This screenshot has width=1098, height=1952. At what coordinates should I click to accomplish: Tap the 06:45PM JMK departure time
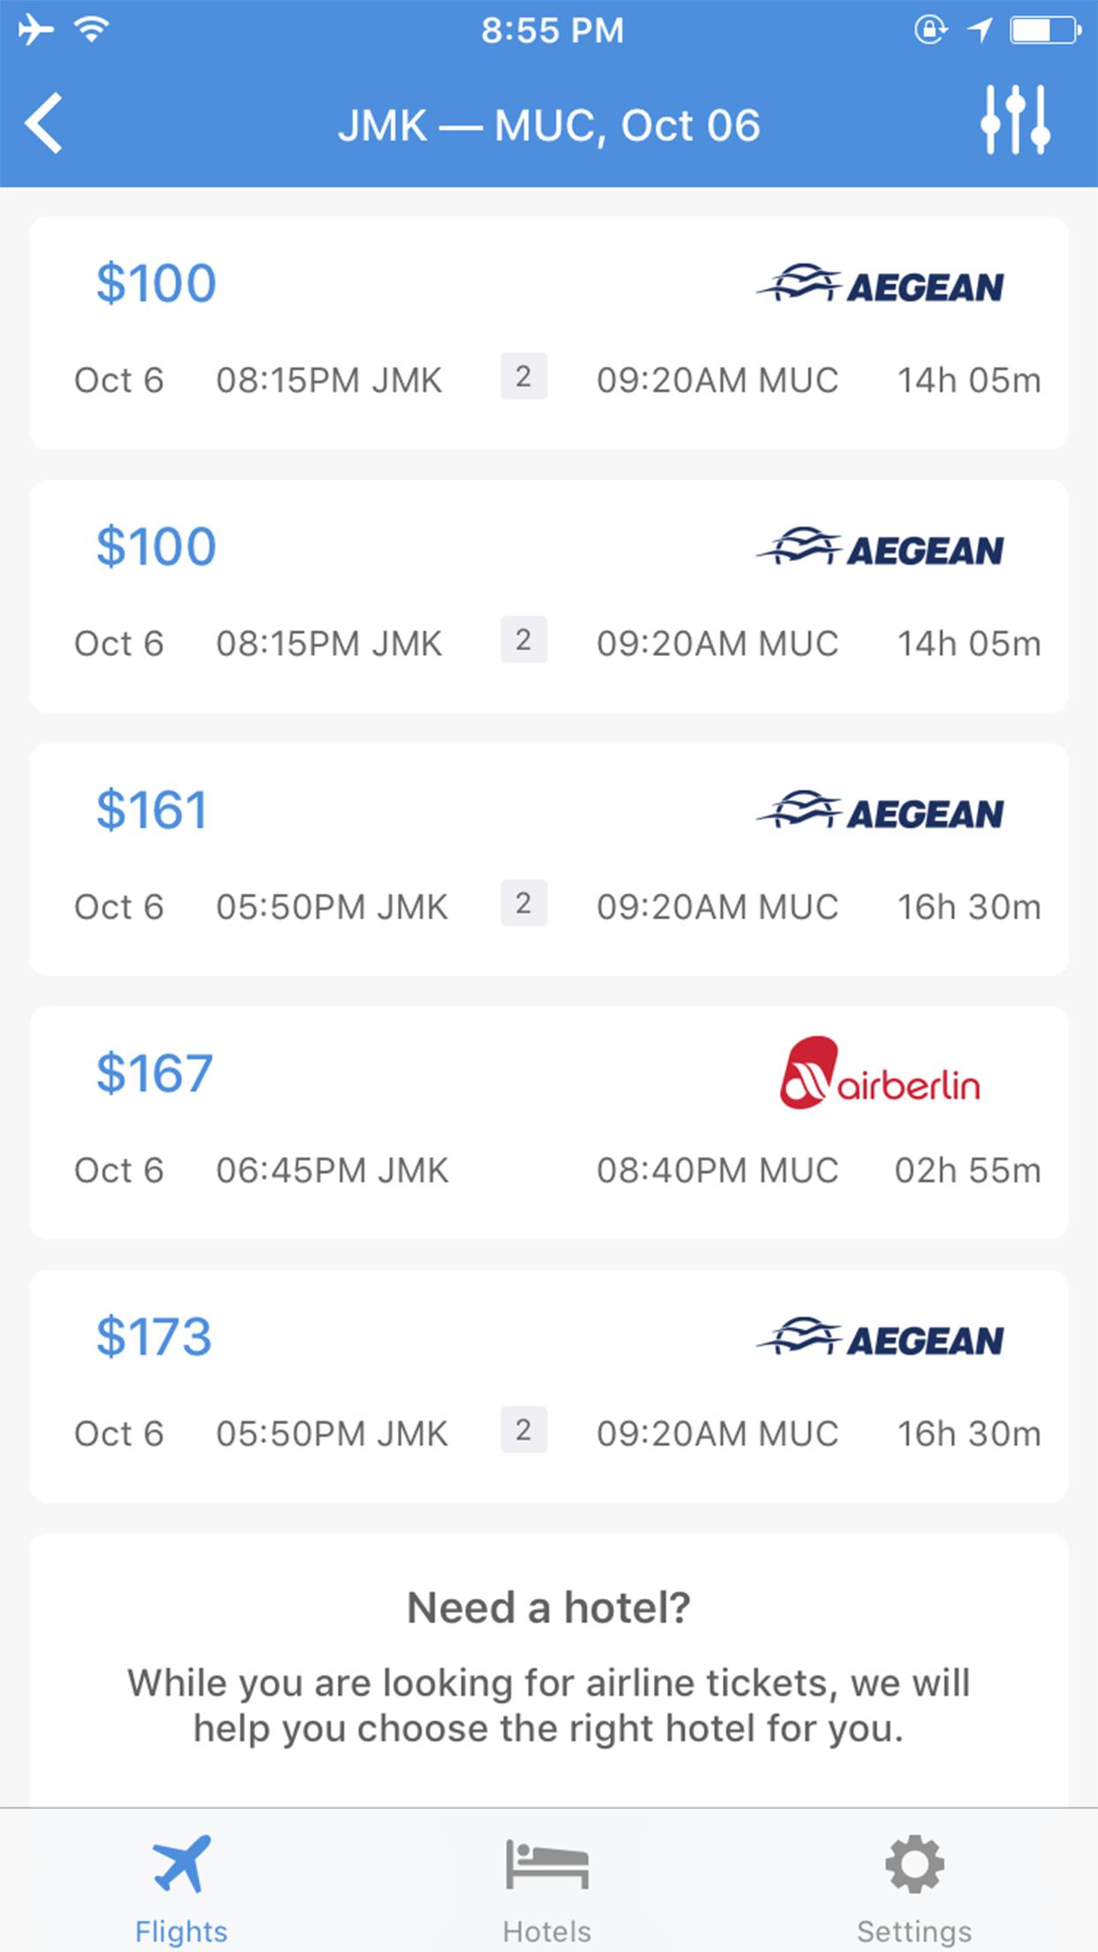(x=332, y=1170)
